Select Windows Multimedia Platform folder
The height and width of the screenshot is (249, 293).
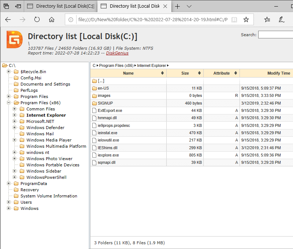[56, 146]
